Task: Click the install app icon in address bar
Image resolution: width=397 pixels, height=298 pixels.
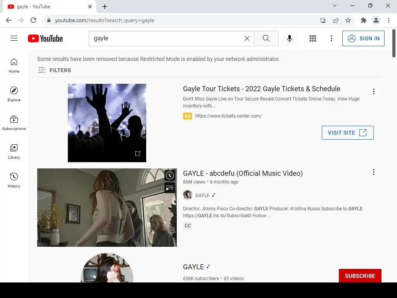Action: [x=323, y=20]
